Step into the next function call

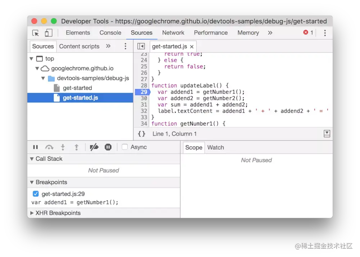click(x=63, y=147)
